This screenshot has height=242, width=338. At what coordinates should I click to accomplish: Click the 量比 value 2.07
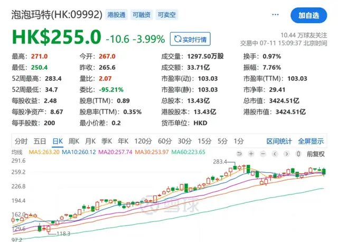click(105, 79)
